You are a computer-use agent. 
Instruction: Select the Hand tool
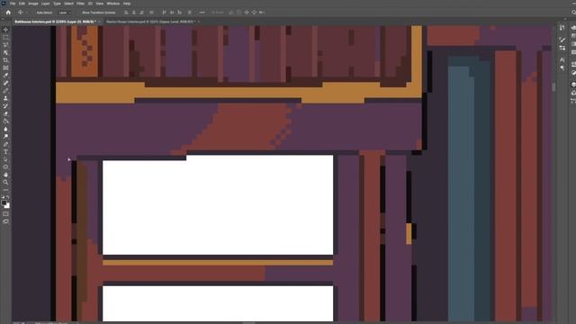tap(5, 175)
